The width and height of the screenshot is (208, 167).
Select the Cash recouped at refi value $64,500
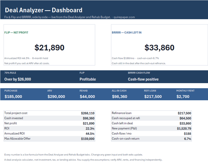point(185,118)
